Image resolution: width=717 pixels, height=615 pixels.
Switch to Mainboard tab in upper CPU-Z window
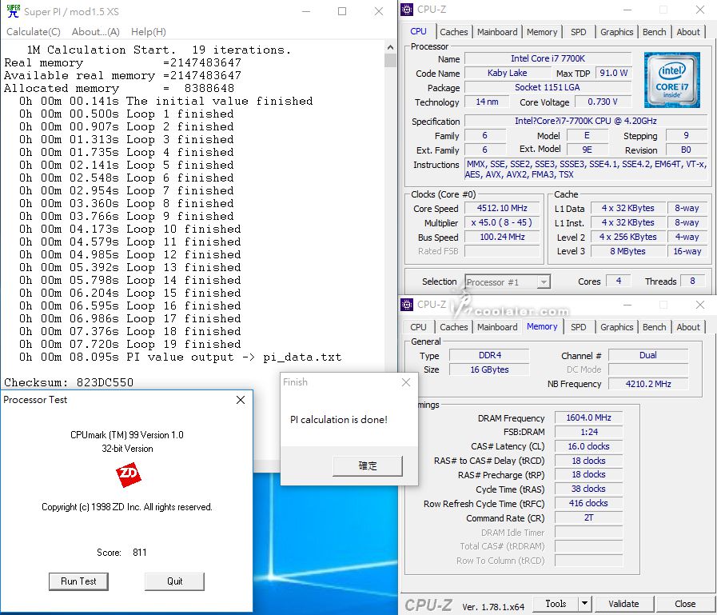pos(497,32)
